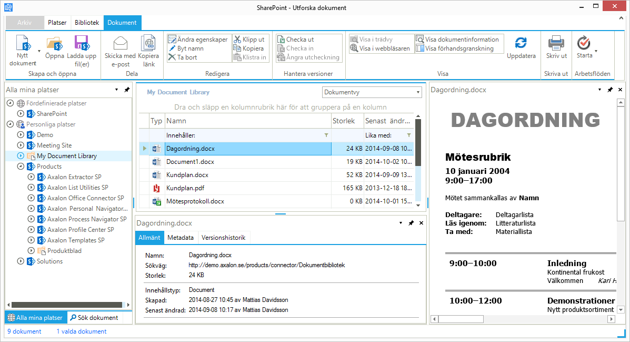Viewport: 630px width, 342px height.
Task: Collapse the ribbon with the top-right arrow
Action: pos(621,18)
